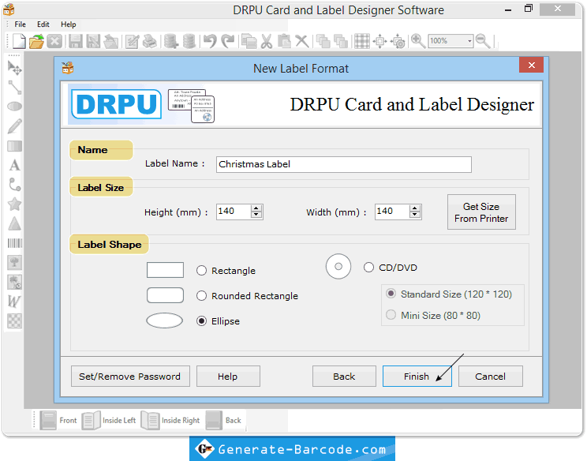The height and width of the screenshot is (461, 587).
Task: Select the picture insert tool in sidebar
Action: pos(15,262)
